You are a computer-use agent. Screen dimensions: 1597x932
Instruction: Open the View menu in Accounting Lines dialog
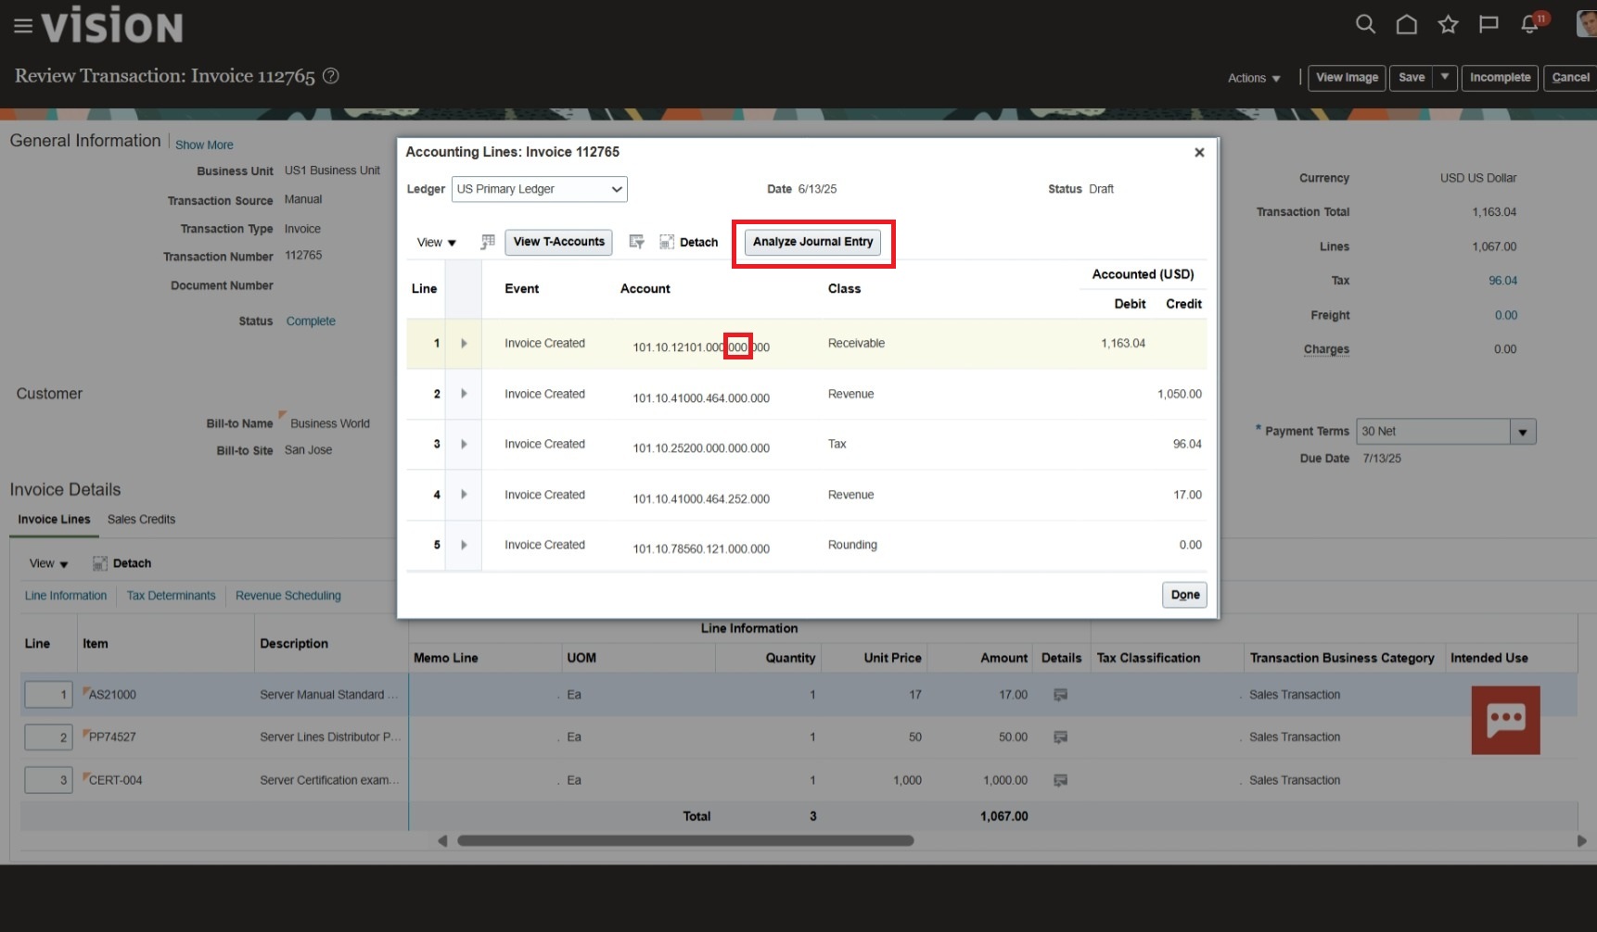tap(437, 243)
